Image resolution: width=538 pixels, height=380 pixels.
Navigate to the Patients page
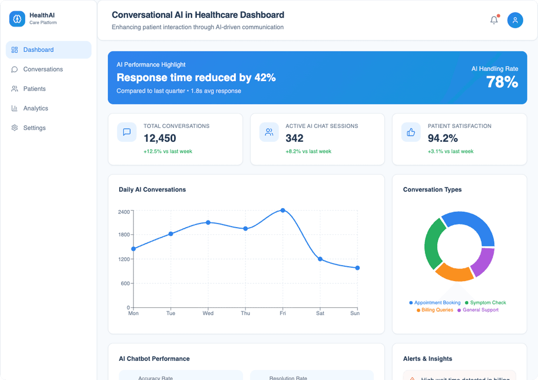(x=34, y=89)
